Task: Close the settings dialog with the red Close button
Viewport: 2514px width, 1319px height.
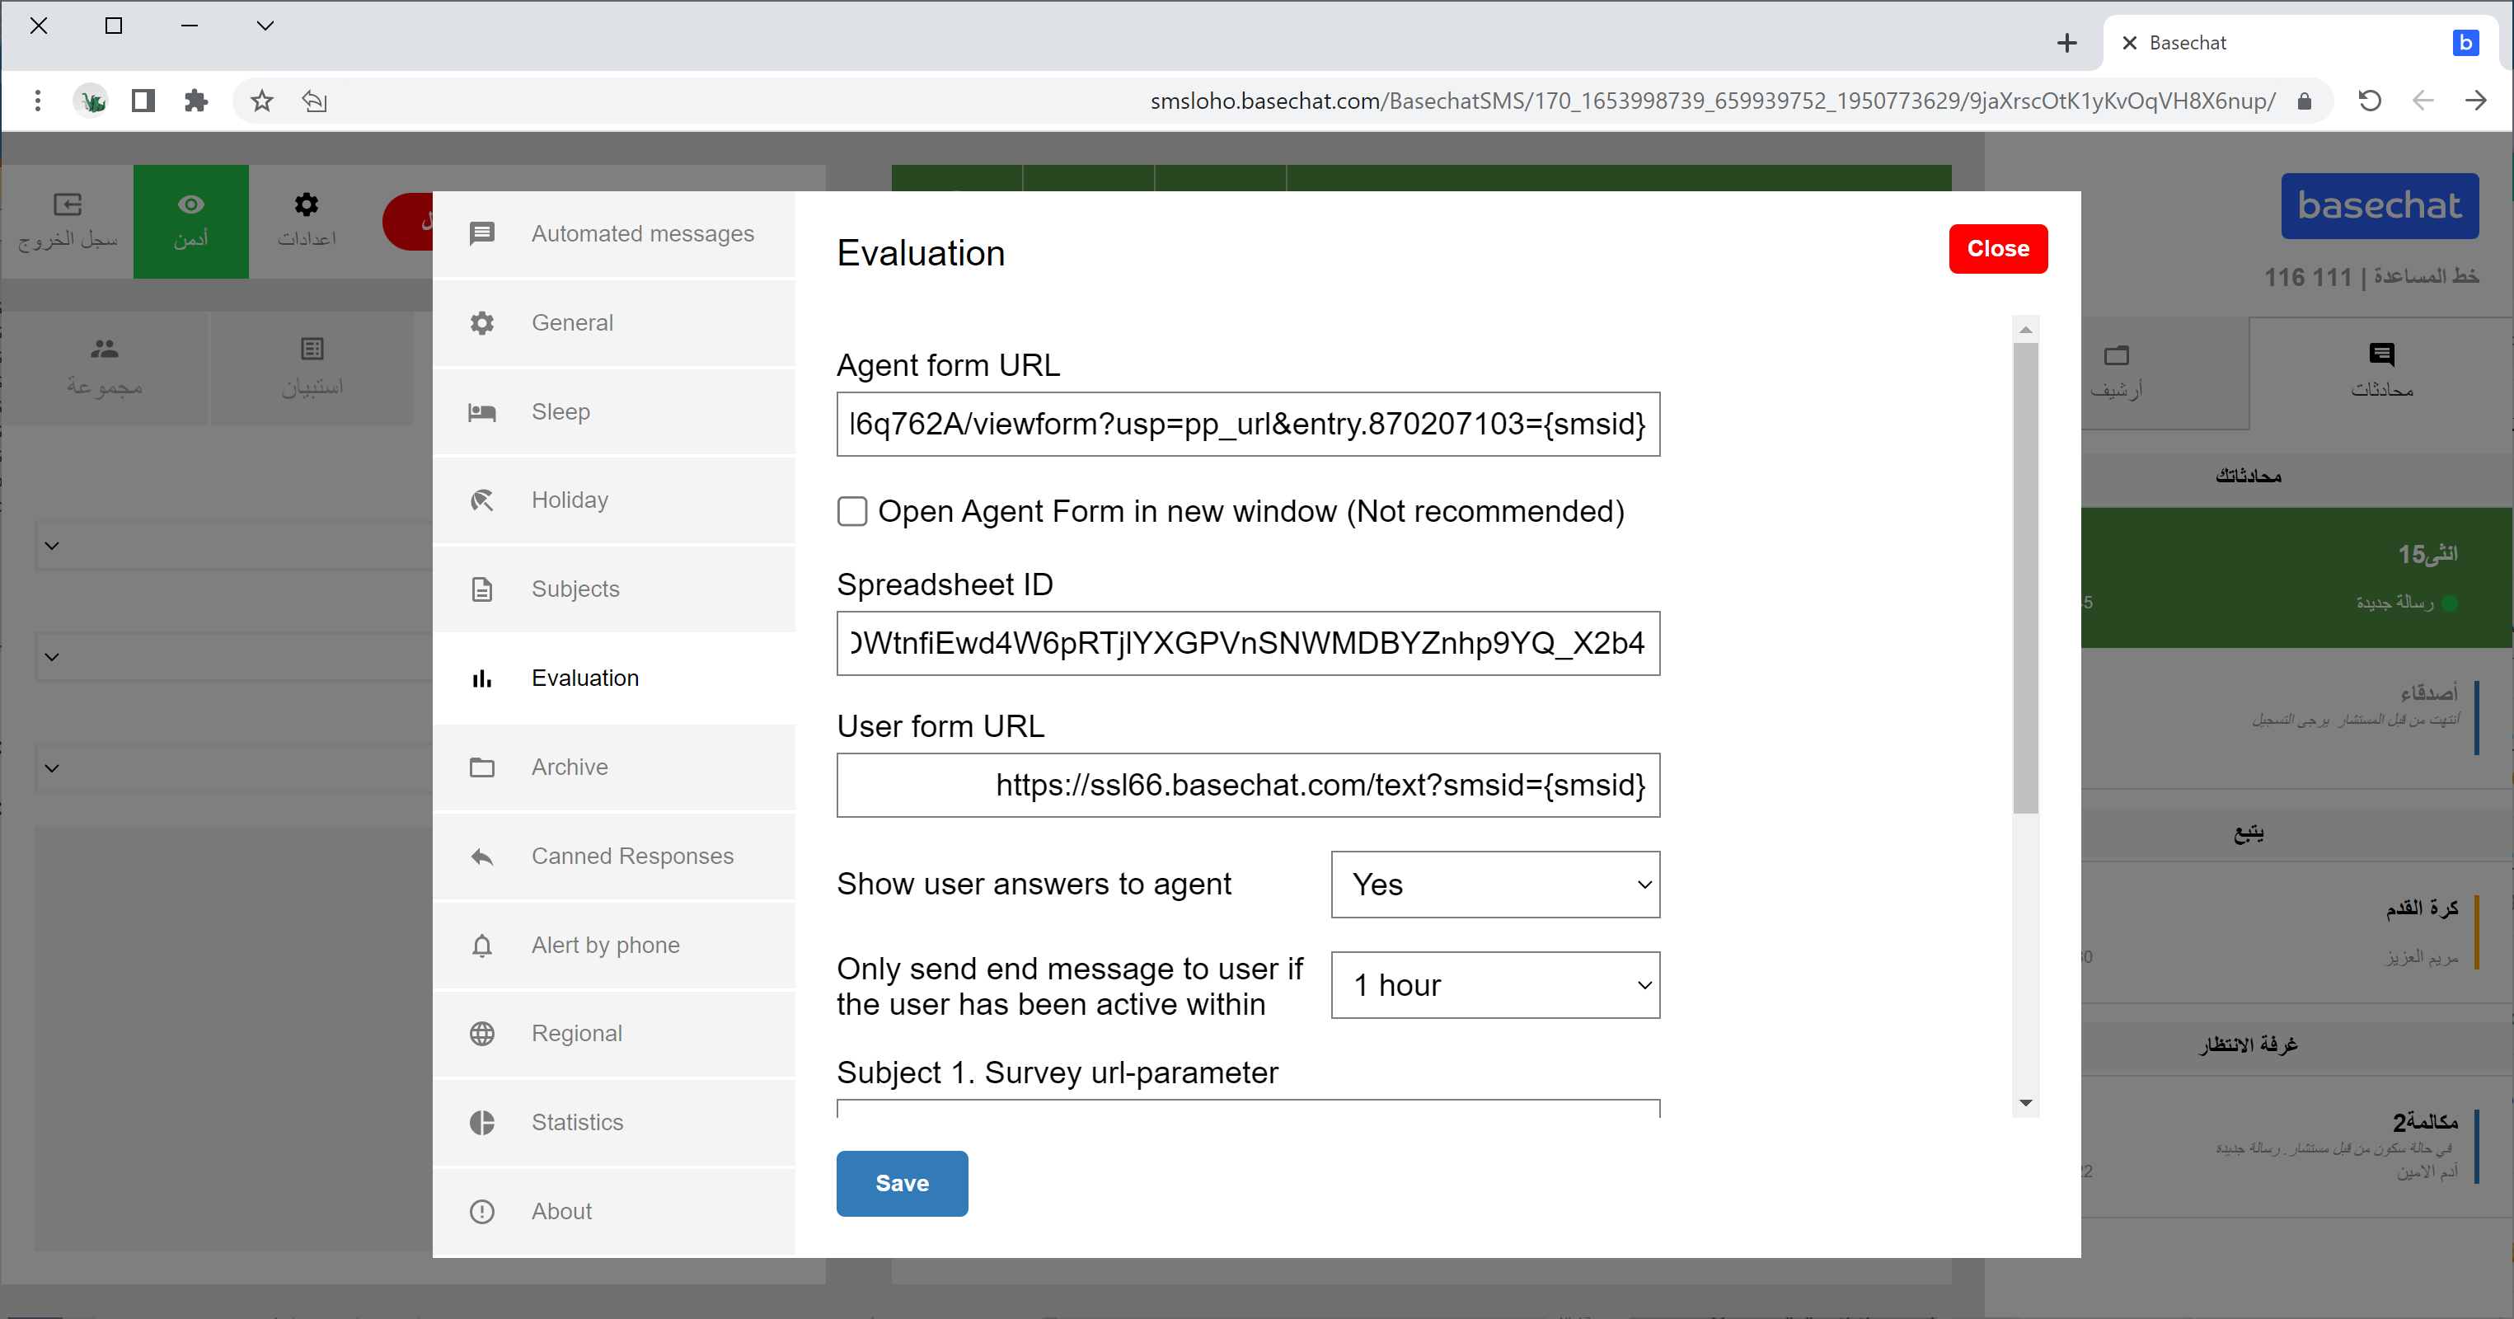Action: 1996,249
